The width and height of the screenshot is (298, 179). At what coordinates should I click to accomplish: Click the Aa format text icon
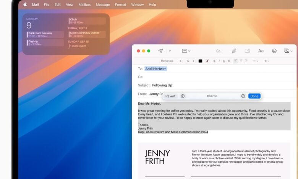(x=261, y=51)
